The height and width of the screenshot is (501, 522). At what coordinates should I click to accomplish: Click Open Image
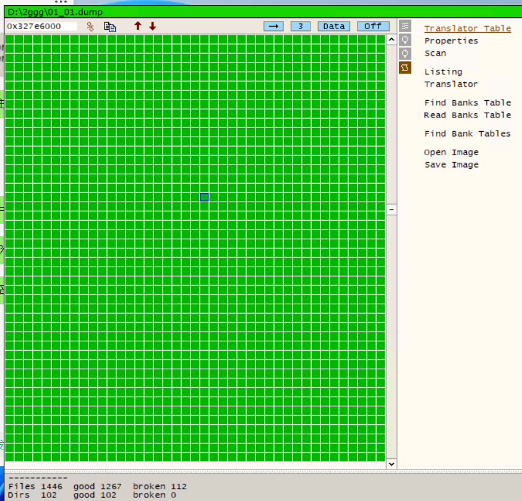coord(451,152)
